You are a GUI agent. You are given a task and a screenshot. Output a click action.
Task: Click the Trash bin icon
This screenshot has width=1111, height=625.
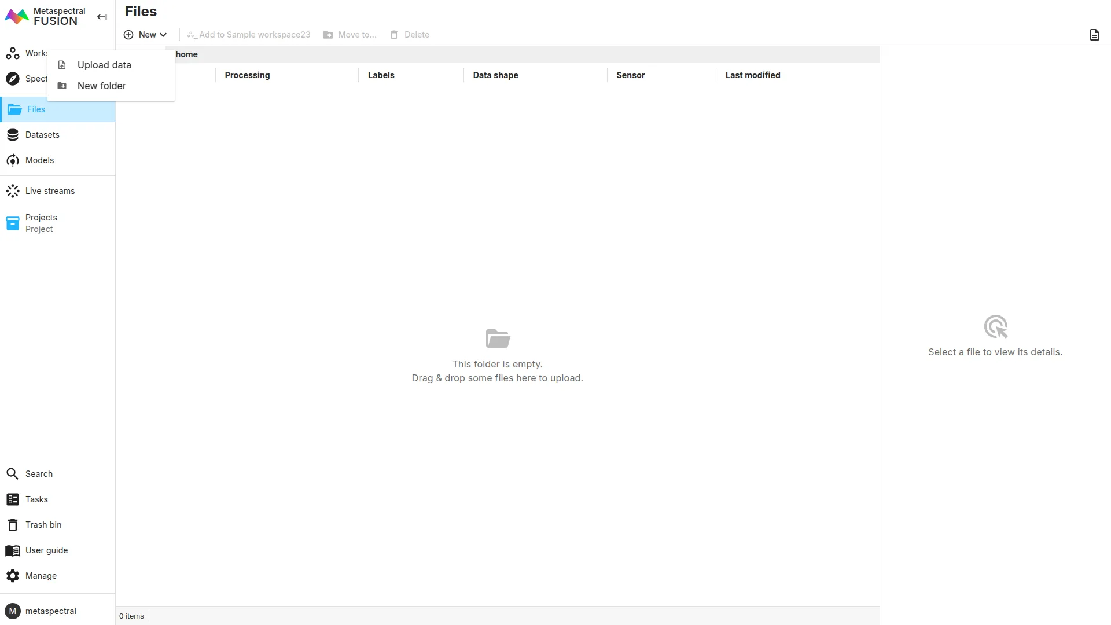click(13, 525)
